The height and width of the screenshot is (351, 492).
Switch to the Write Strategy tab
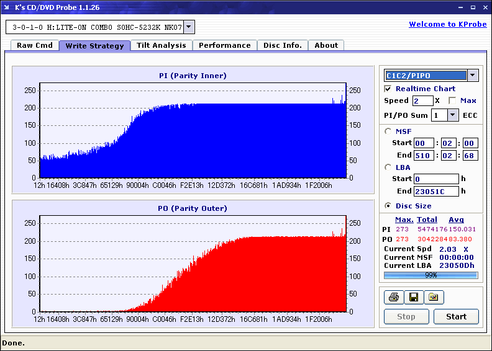coord(95,46)
